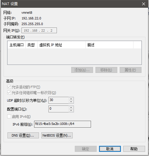Image resolution: width=149 pixels, height=156 pixels.
Task: Click the 添加(A)... button
Action: click(x=82, y=70)
